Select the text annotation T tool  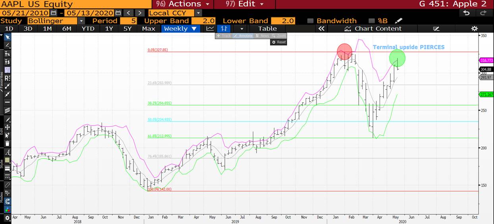point(8,70)
